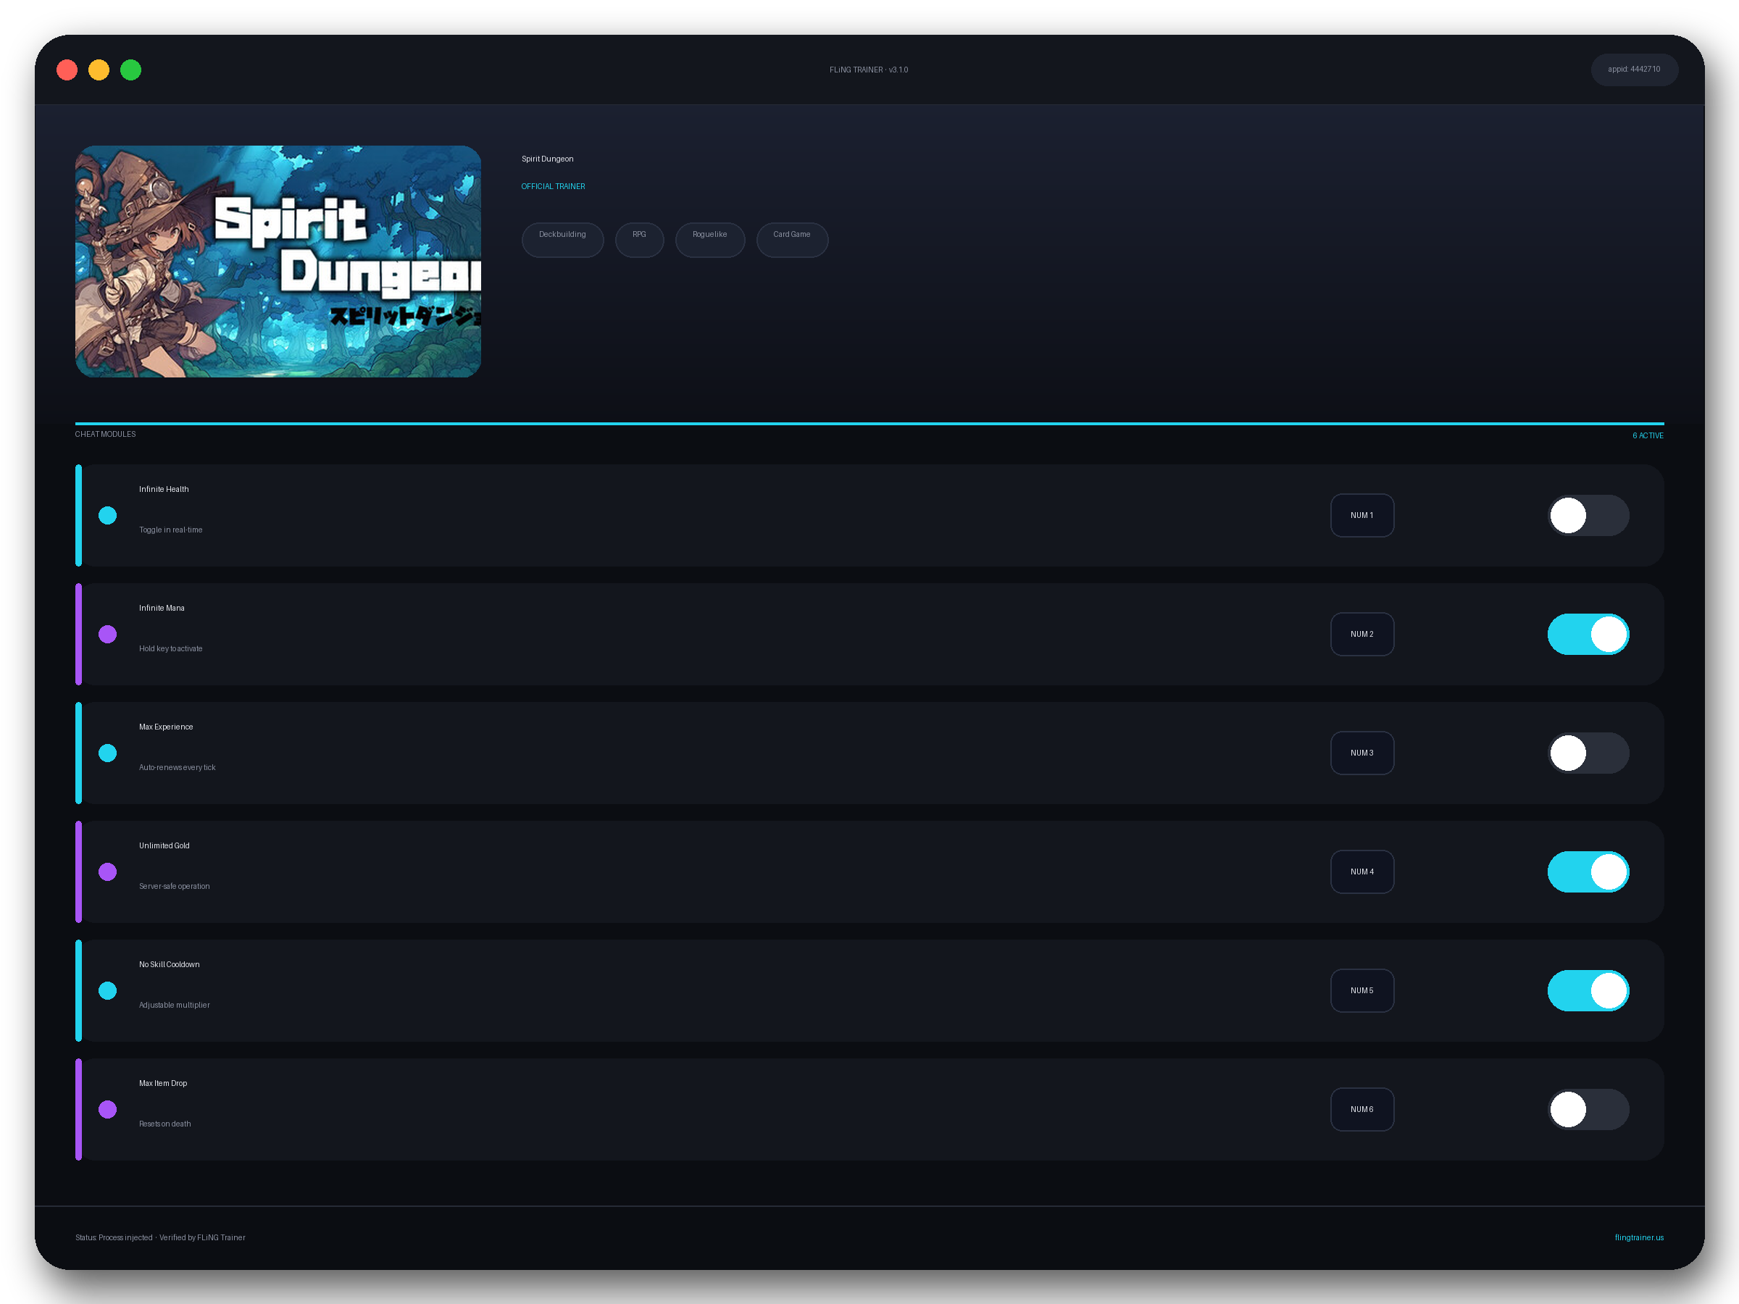
Task: Switch off the Unlimited Gold toggle
Action: pos(1588,872)
